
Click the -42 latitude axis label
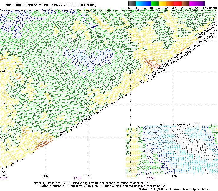click(3, 40)
